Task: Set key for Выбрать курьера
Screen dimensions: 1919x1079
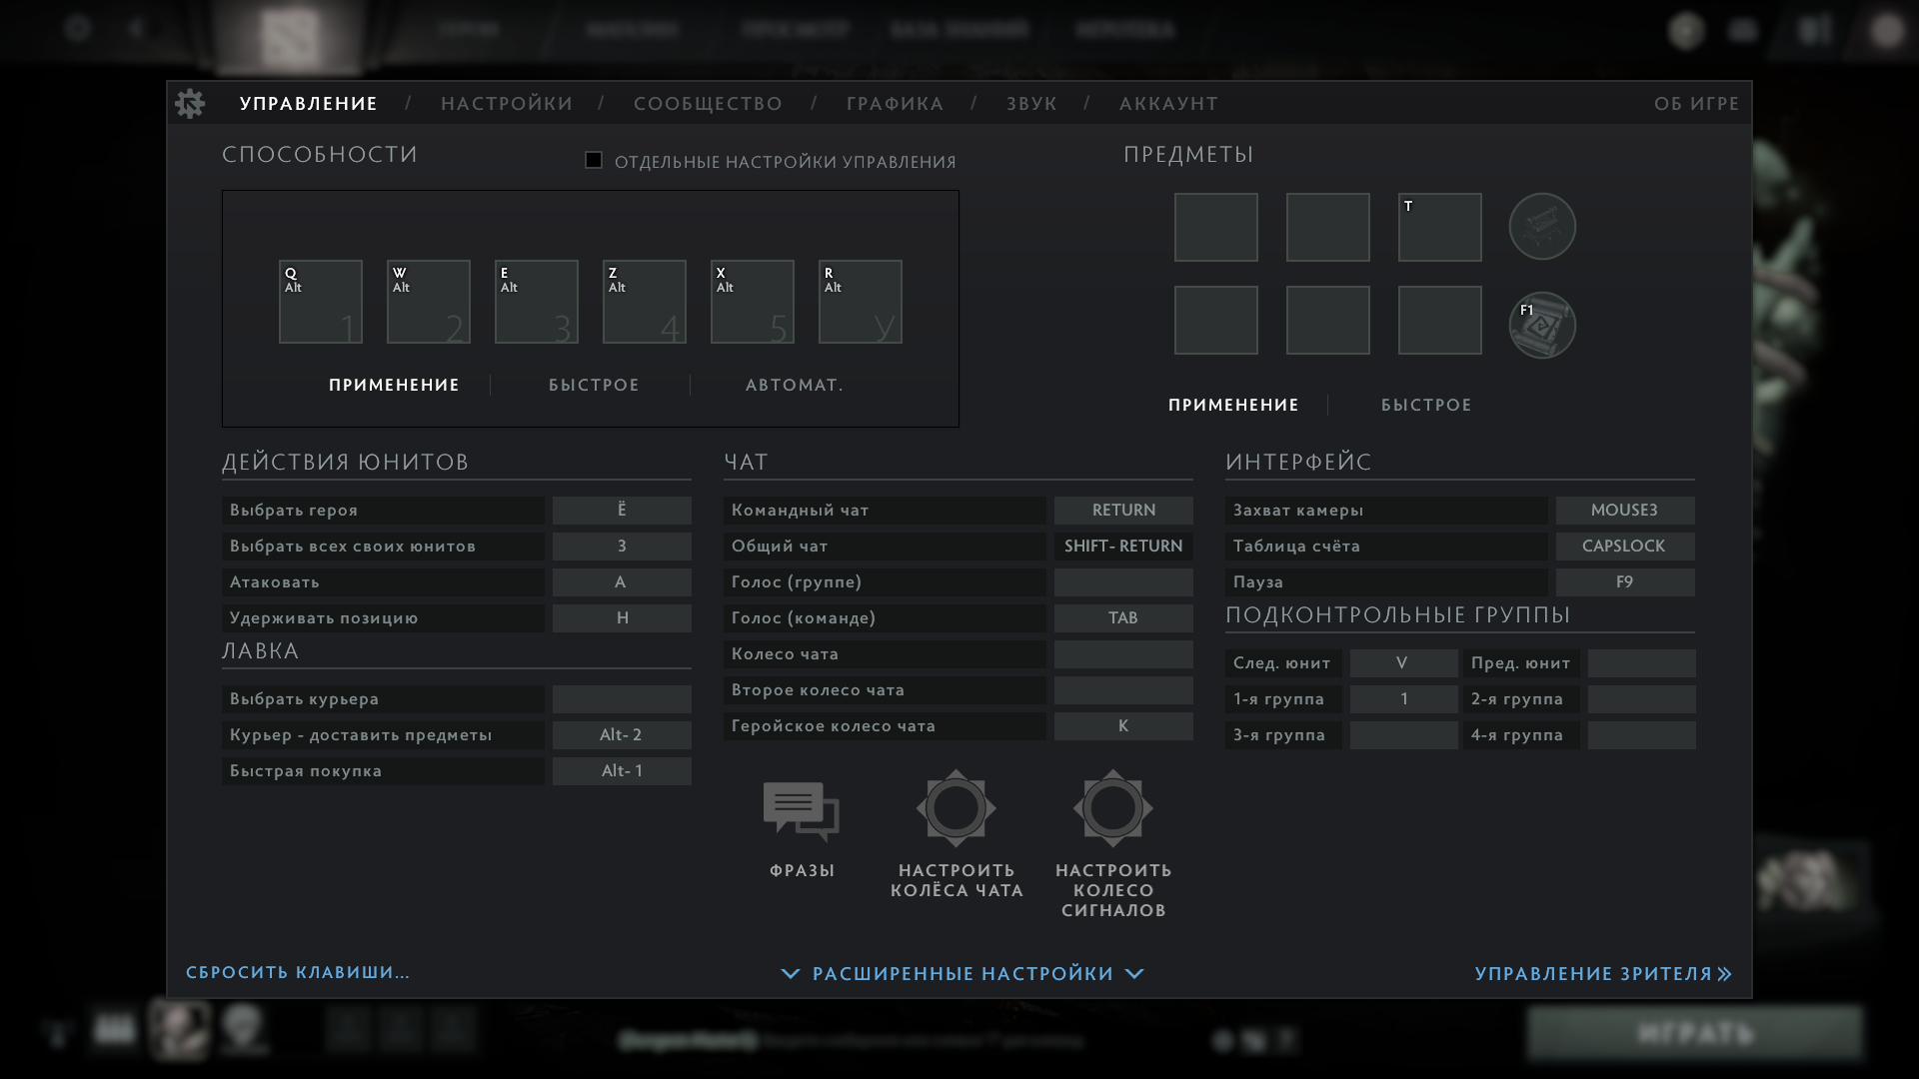Action: pyautogui.click(x=622, y=699)
